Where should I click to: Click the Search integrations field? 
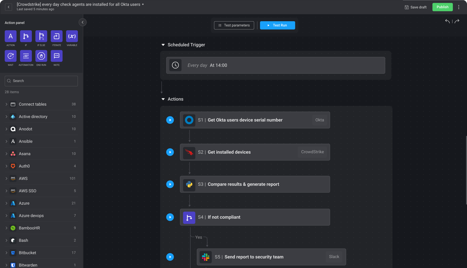pos(41,81)
